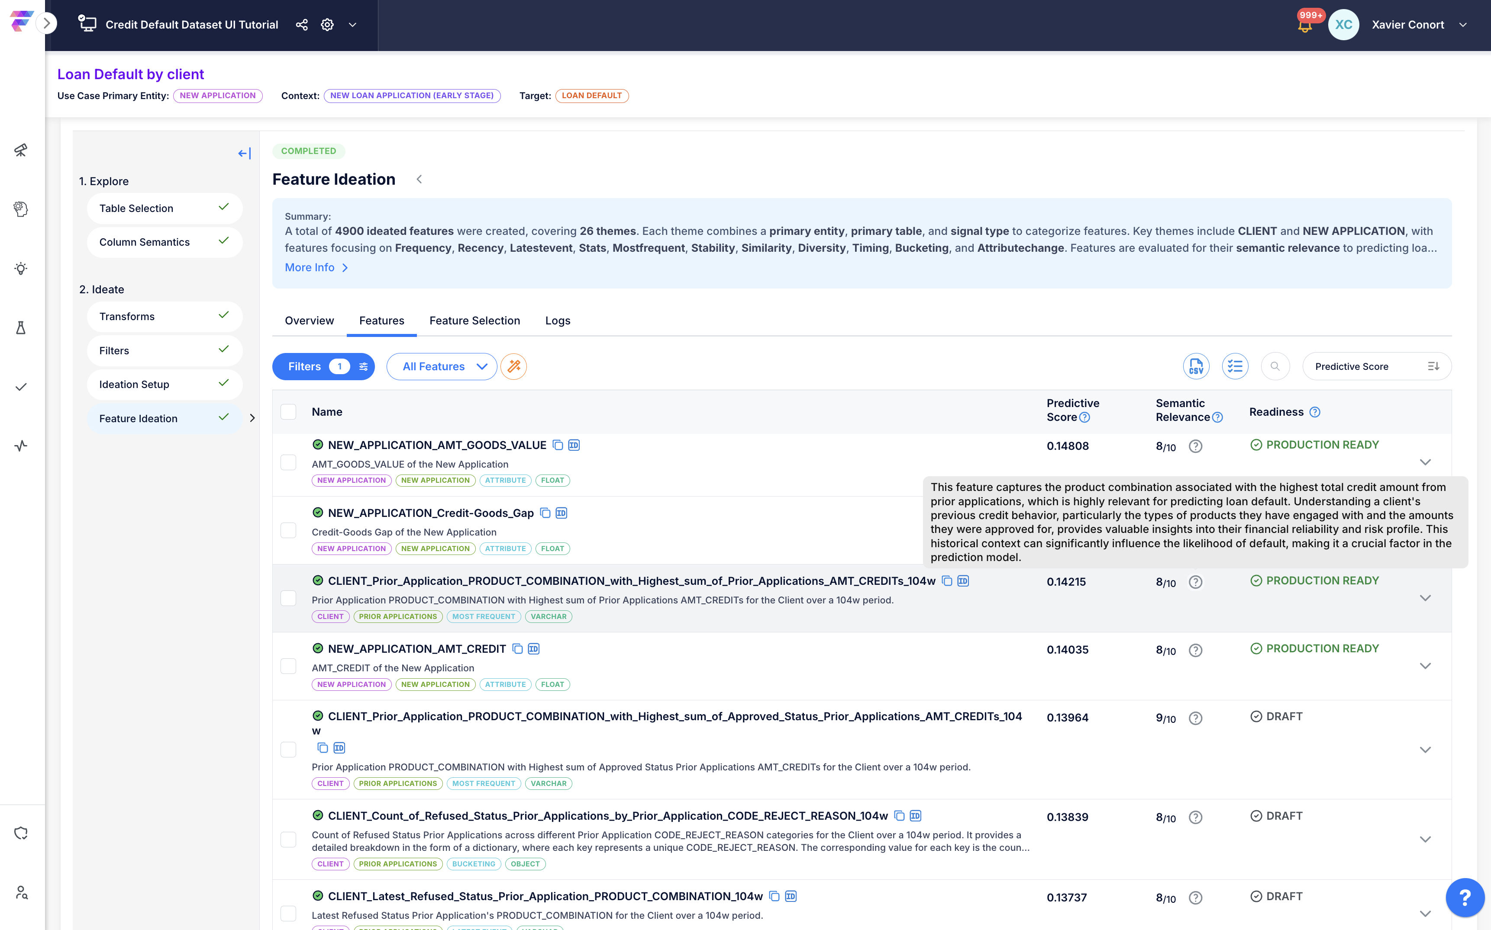Open the All Features dropdown
1491x930 pixels.
442,366
